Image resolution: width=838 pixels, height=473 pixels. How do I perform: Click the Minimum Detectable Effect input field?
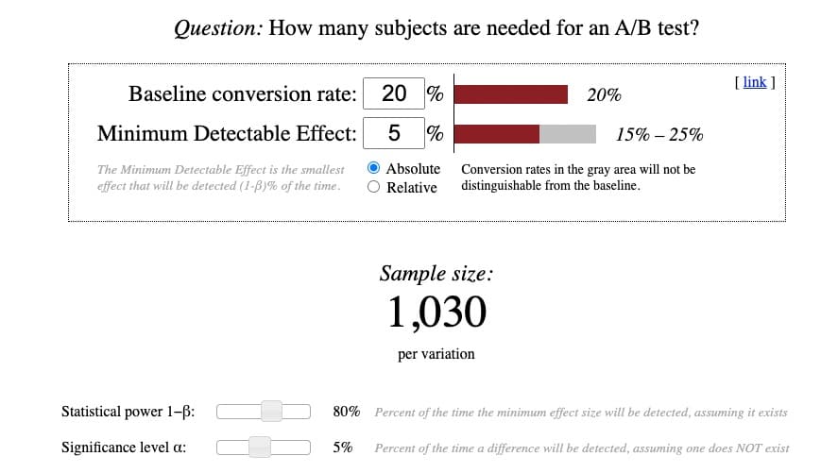(x=394, y=133)
